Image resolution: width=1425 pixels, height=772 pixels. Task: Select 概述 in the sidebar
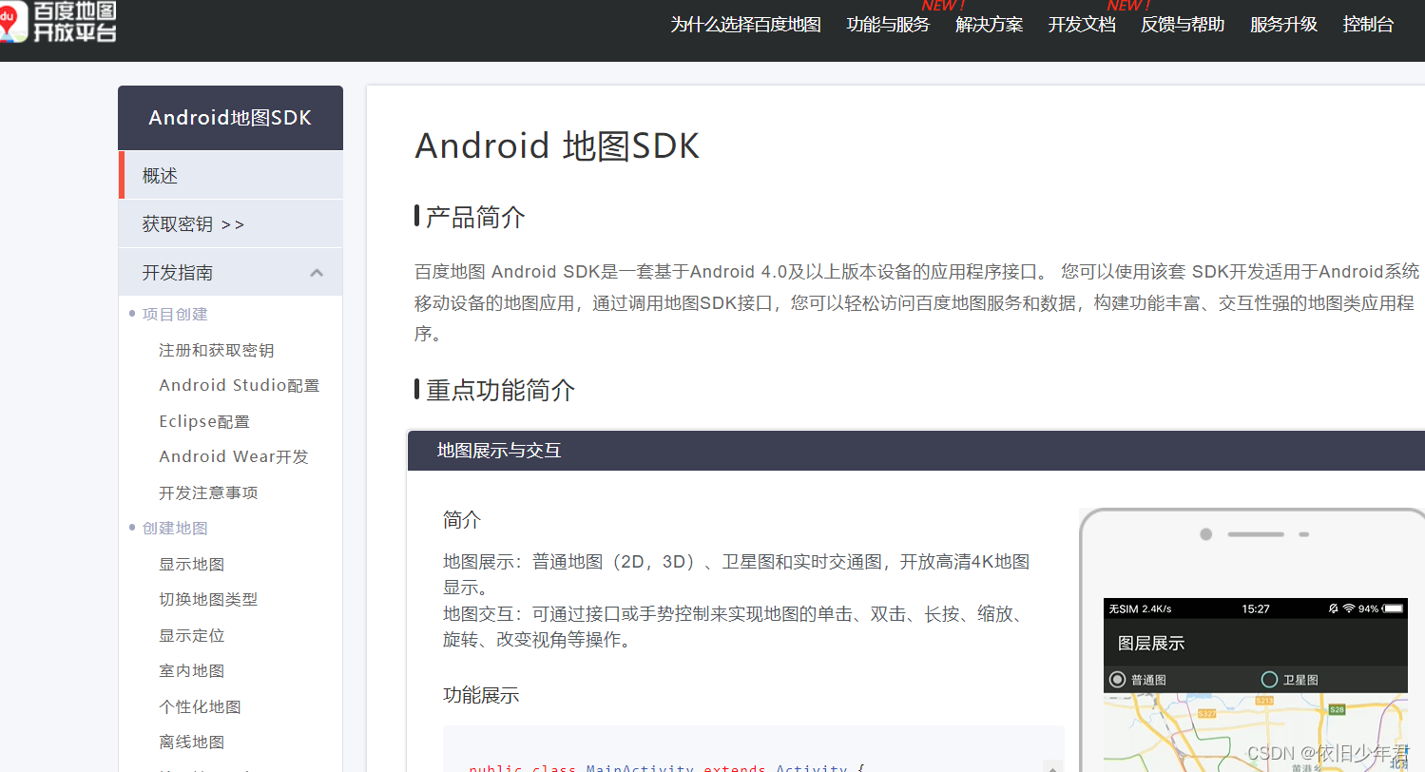point(230,175)
